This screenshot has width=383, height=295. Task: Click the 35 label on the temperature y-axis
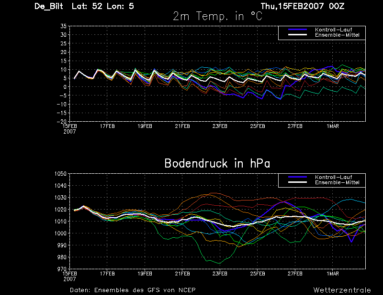coord(63,26)
